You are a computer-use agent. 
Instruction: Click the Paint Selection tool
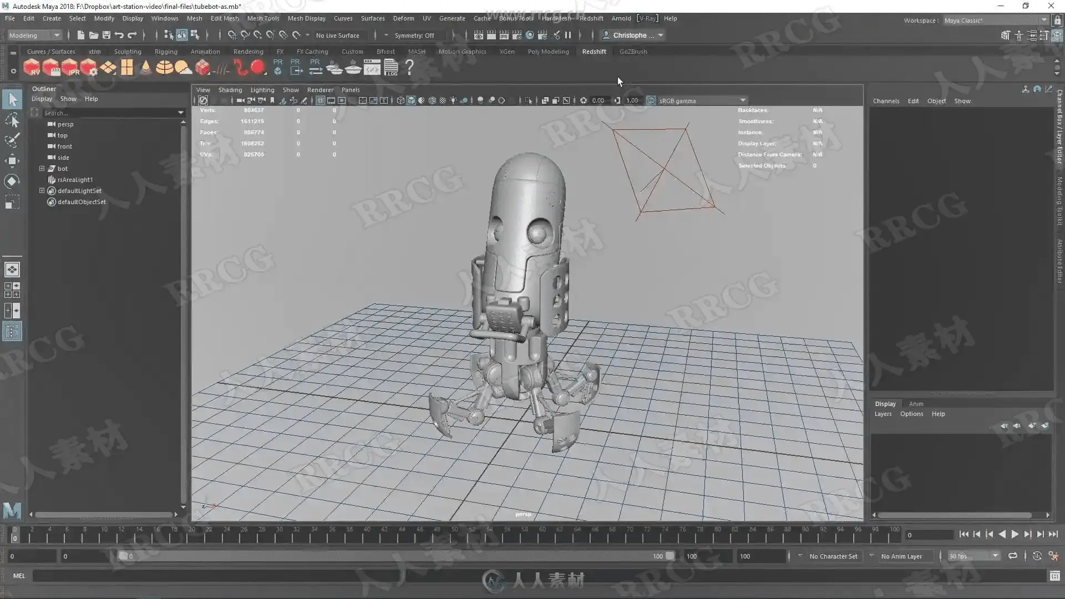(12, 140)
